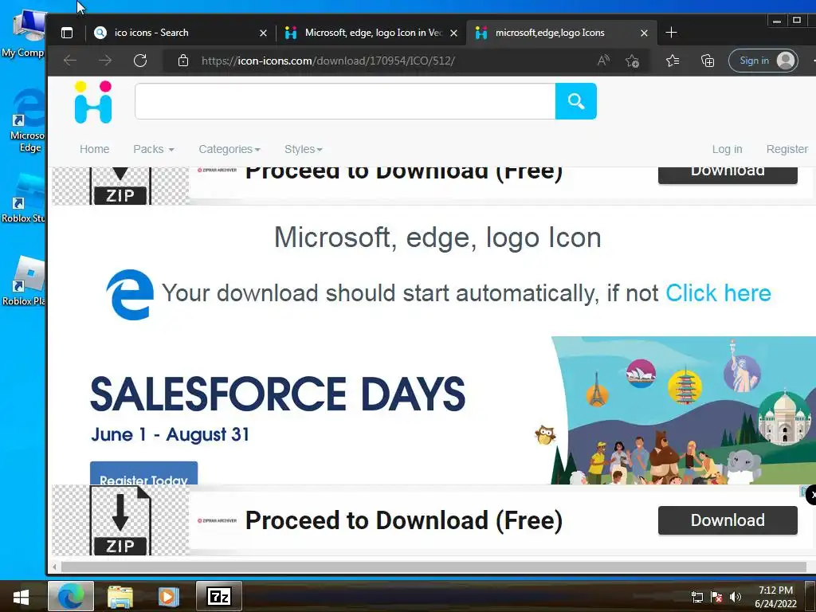Click the Register link
This screenshot has width=816, height=612.
[787, 149]
